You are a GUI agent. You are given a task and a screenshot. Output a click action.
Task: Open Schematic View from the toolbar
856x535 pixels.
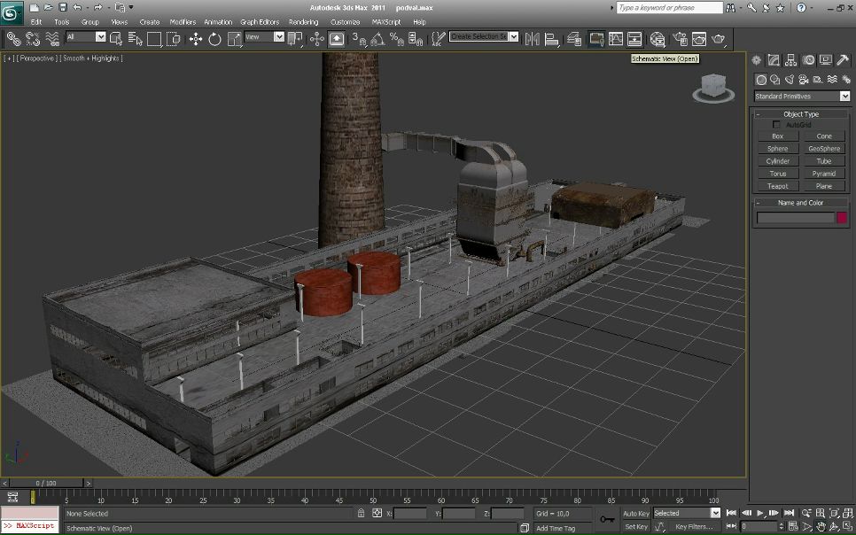[635, 39]
